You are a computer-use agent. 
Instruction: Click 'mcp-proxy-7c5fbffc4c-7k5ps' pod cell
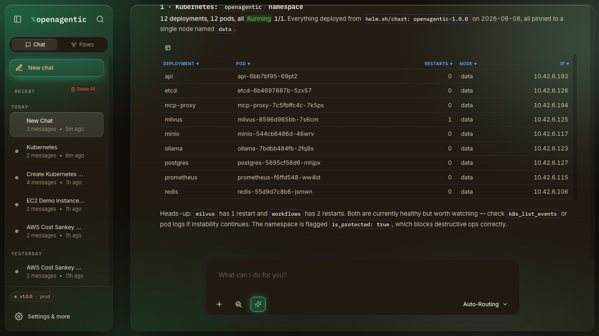281,105
